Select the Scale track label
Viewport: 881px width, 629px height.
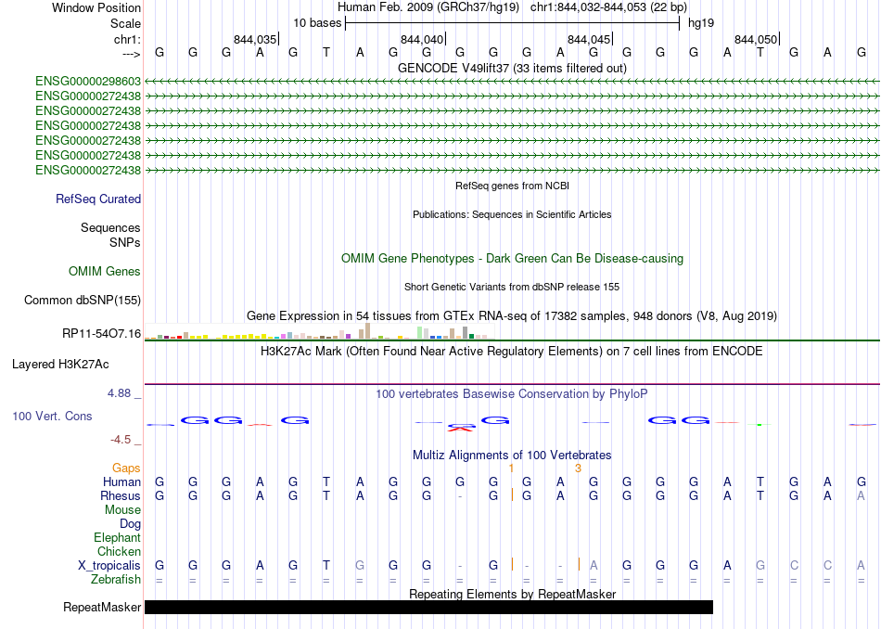[x=125, y=23]
